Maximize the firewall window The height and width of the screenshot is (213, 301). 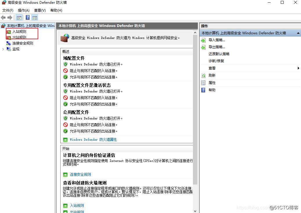pyautogui.click(x=282, y=3)
